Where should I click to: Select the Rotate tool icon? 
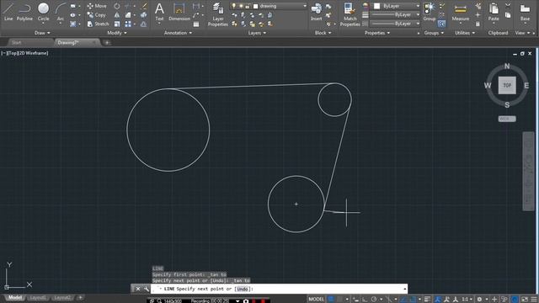117,6
